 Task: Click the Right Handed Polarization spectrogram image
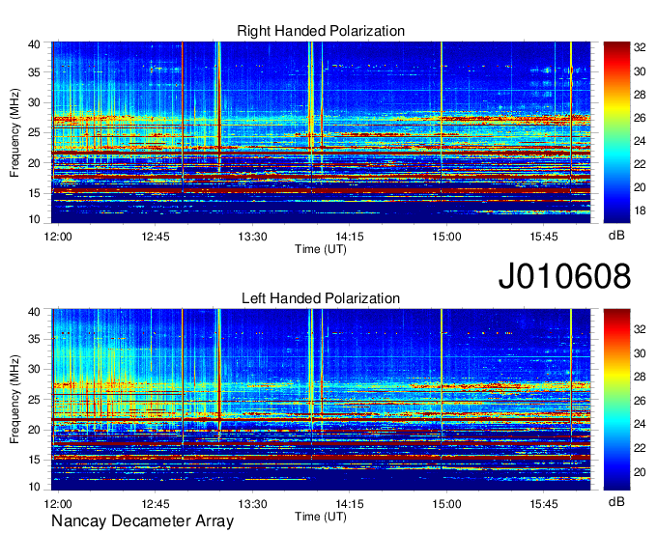(x=321, y=132)
